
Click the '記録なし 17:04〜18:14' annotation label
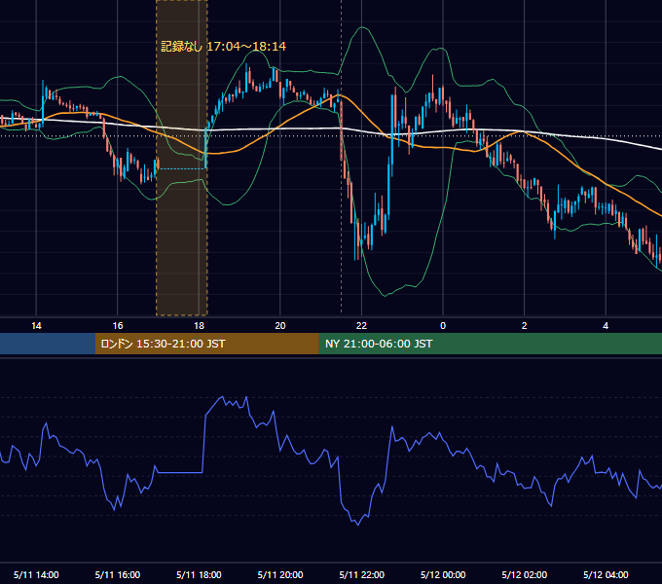(223, 47)
